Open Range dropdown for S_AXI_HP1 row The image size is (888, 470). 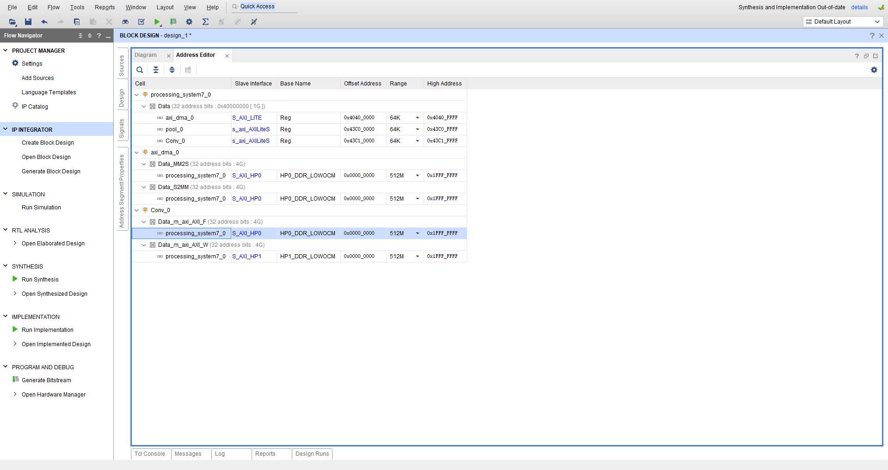417,256
